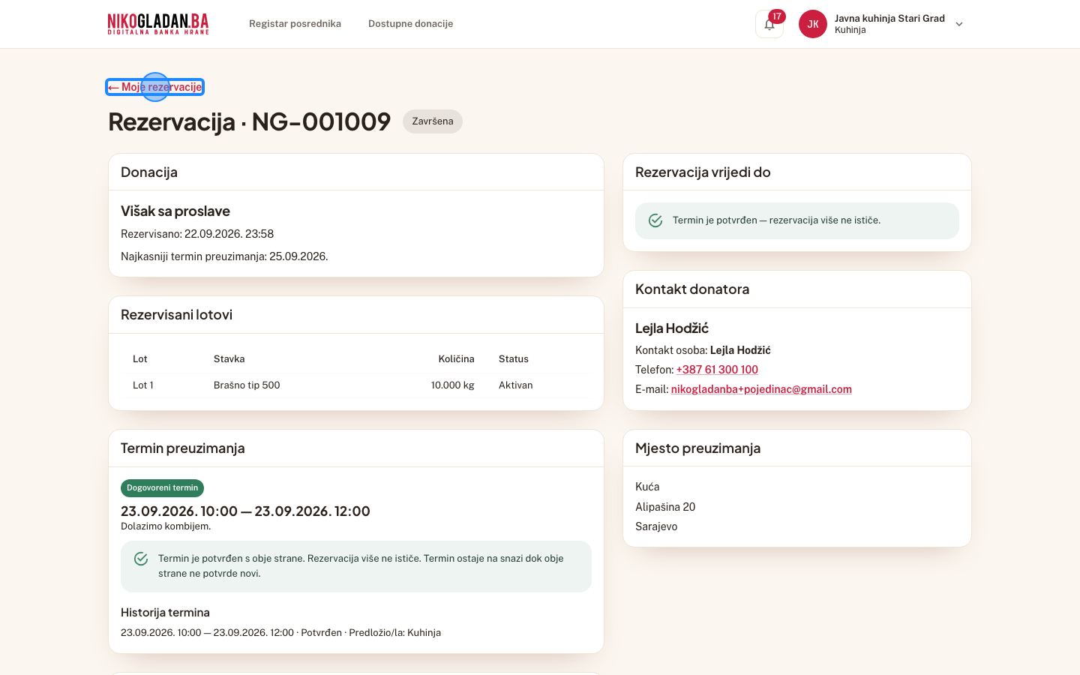
Task: Click the Kontakt donatora card heading
Action: pos(692,289)
